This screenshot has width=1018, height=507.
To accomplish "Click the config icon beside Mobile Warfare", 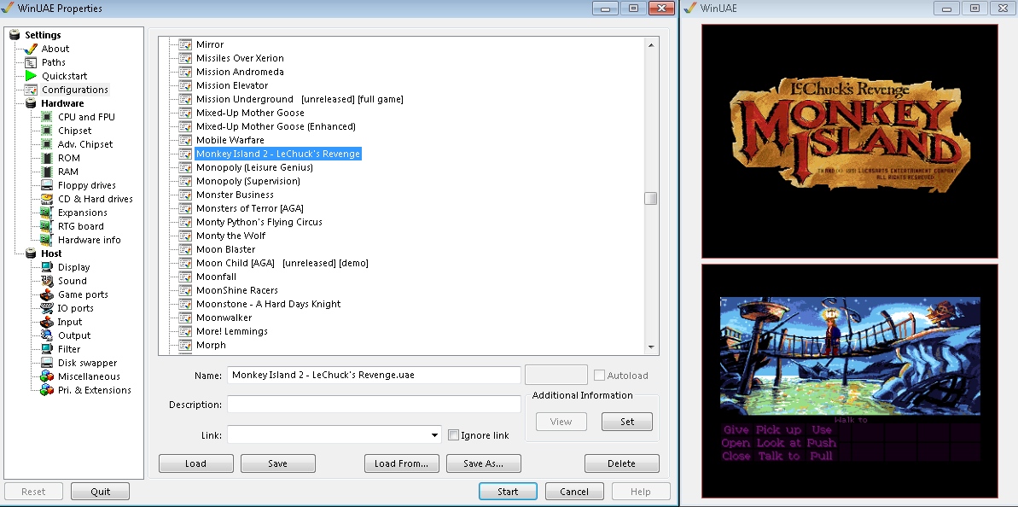I will [186, 140].
